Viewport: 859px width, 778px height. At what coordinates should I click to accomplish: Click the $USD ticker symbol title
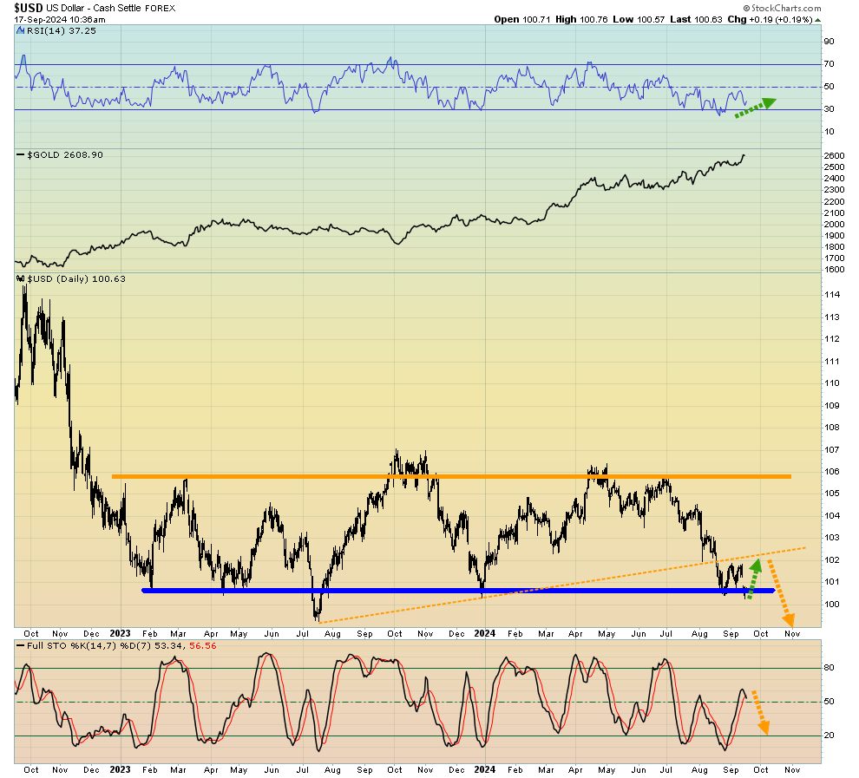point(29,7)
